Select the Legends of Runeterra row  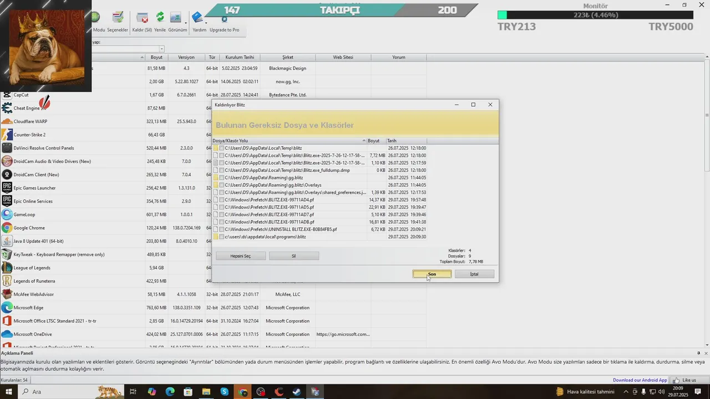click(x=213, y=281)
